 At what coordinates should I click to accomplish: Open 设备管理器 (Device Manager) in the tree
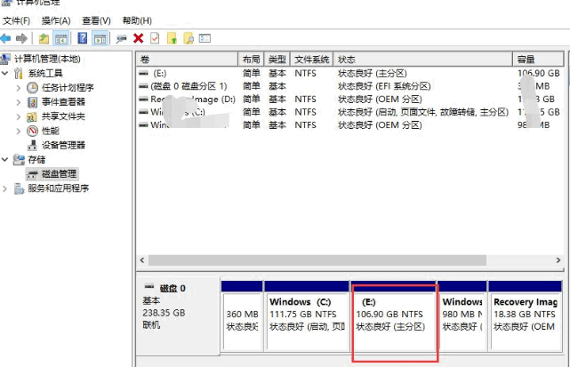coord(62,145)
